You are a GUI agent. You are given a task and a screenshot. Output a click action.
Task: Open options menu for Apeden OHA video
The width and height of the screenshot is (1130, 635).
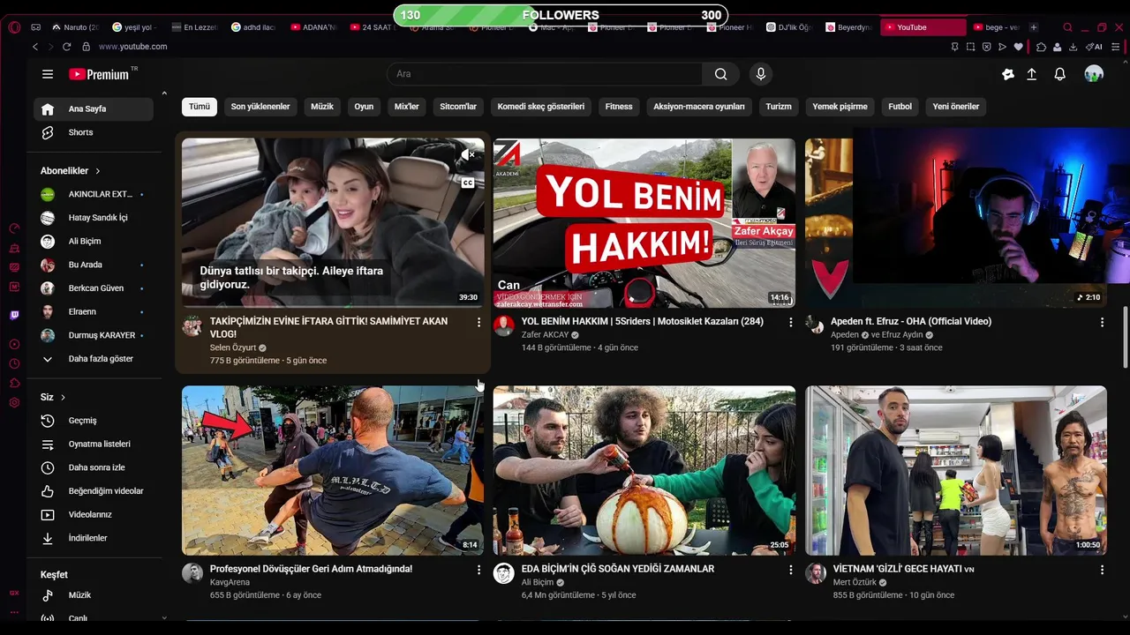click(1102, 323)
